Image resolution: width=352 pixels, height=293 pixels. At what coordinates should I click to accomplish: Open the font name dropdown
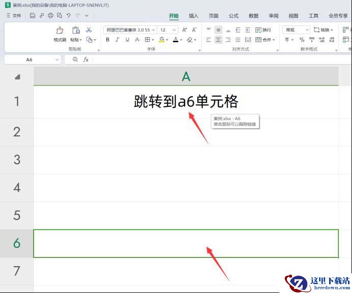[x=129, y=30]
